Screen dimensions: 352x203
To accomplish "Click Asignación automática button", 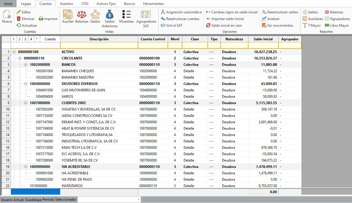I will click(x=181, y=12).
